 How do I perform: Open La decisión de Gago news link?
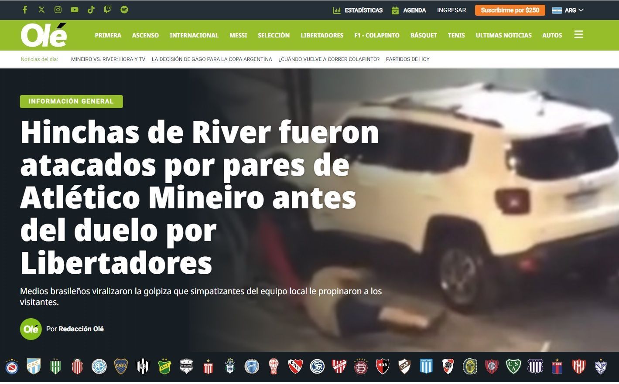click(212, 59)
